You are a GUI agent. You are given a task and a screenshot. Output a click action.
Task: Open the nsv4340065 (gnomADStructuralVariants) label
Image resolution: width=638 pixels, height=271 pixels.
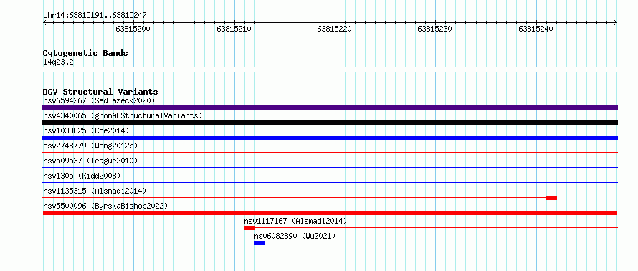tap(123, 115)
